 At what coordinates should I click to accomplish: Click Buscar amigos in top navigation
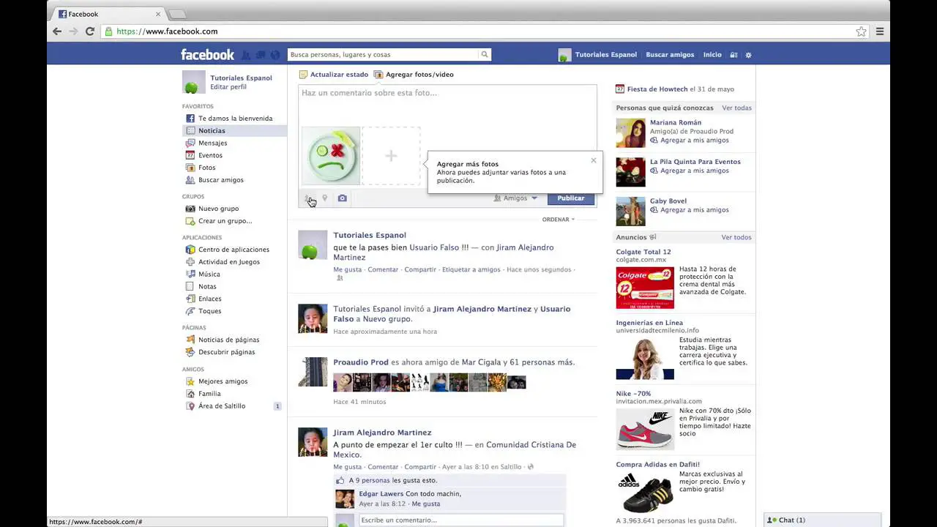pyautogui.click(x=670, y=55)
